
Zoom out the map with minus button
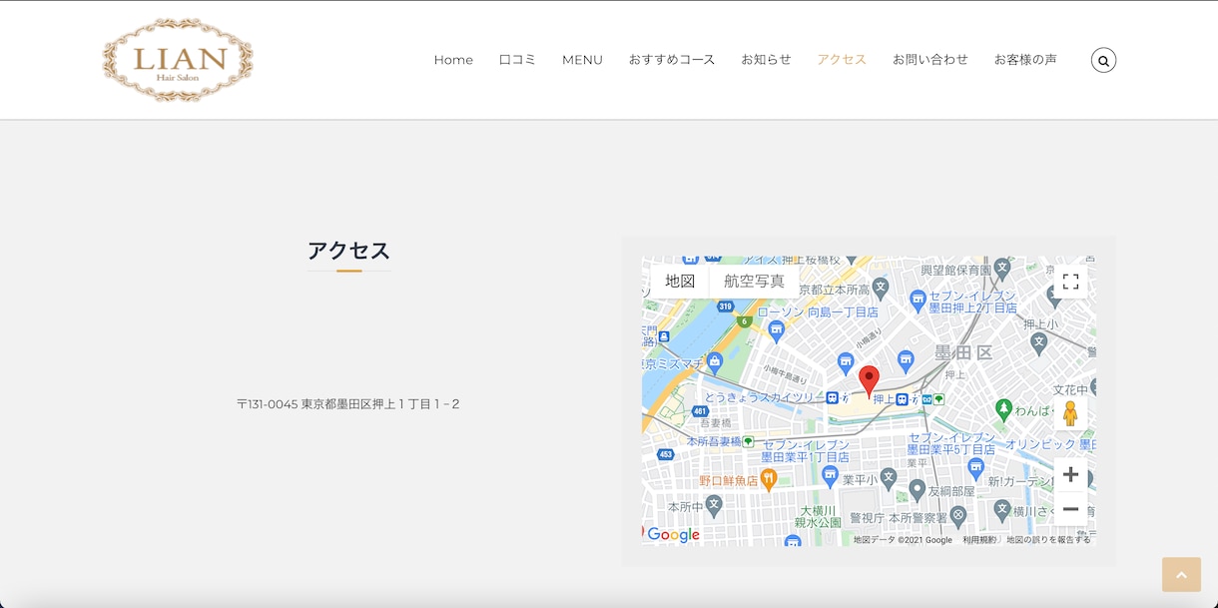click(x=1070, y=509)
